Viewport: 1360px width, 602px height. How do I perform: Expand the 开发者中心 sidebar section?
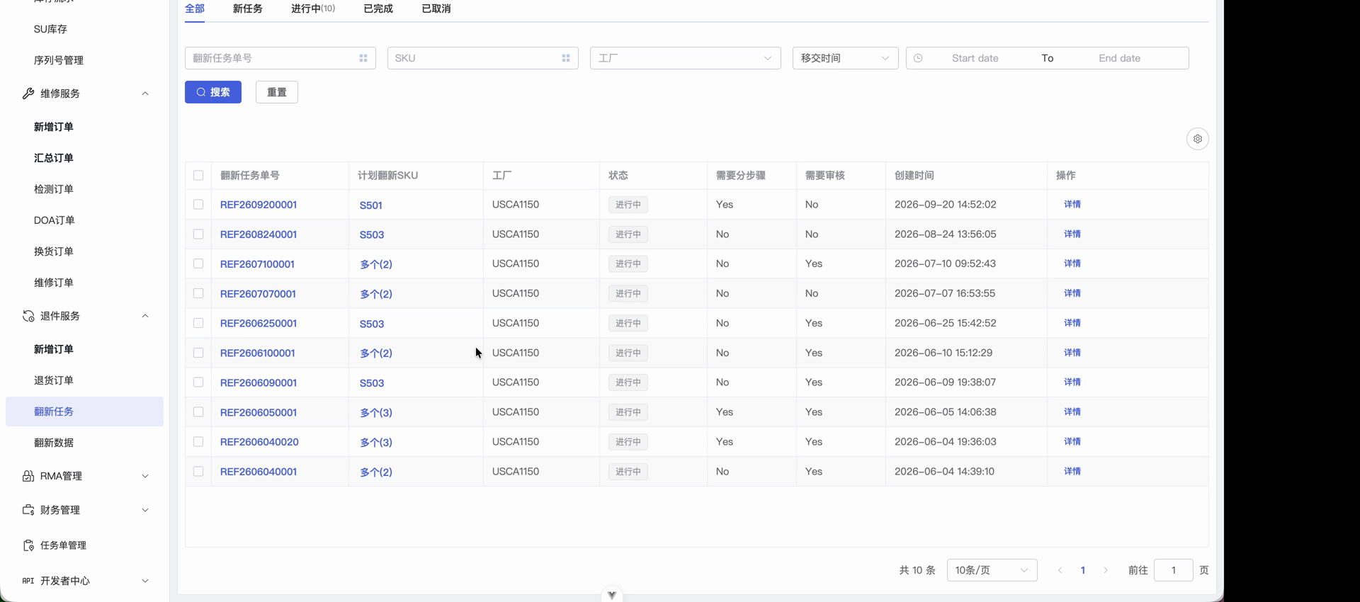(145, 581)
